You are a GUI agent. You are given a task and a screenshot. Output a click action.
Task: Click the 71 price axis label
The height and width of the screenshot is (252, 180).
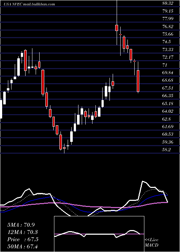click(x=165, y=65)
